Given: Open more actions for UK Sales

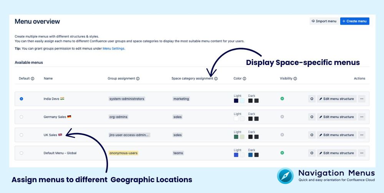Looking at the screenshot, I should coord(362,135).
